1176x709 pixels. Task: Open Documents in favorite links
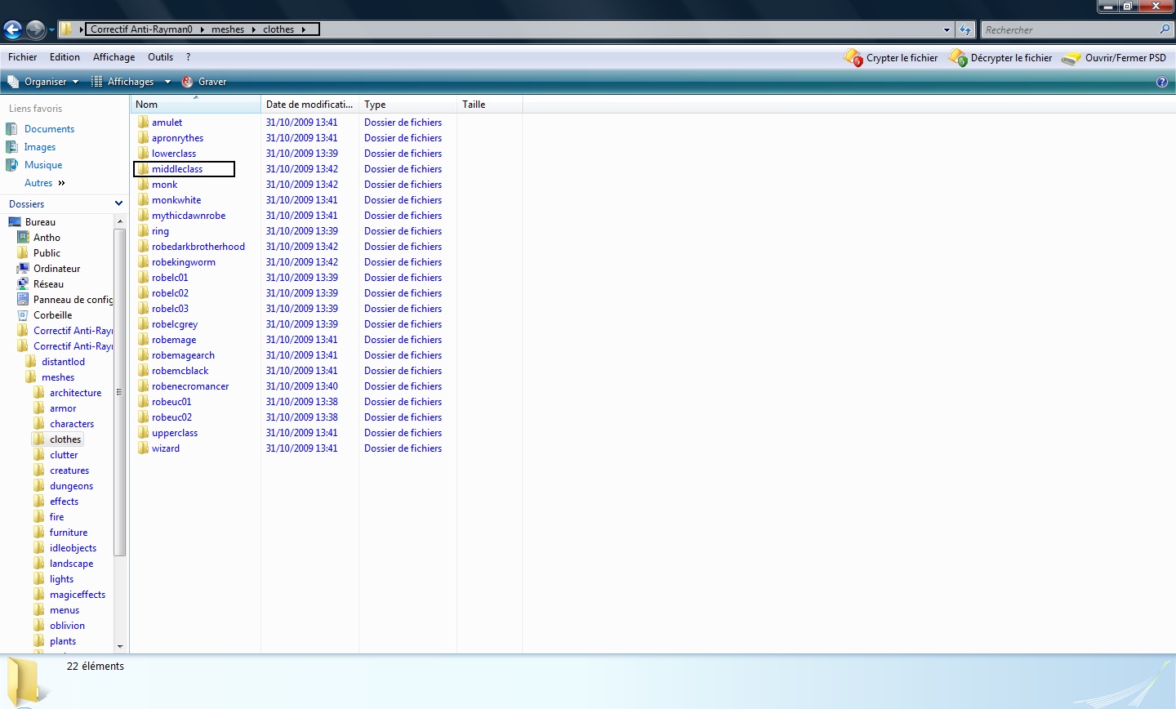click(x=49, y=129)
